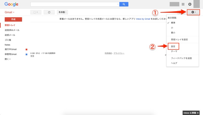Click the プライバシー link

click(x=119, y=53)
